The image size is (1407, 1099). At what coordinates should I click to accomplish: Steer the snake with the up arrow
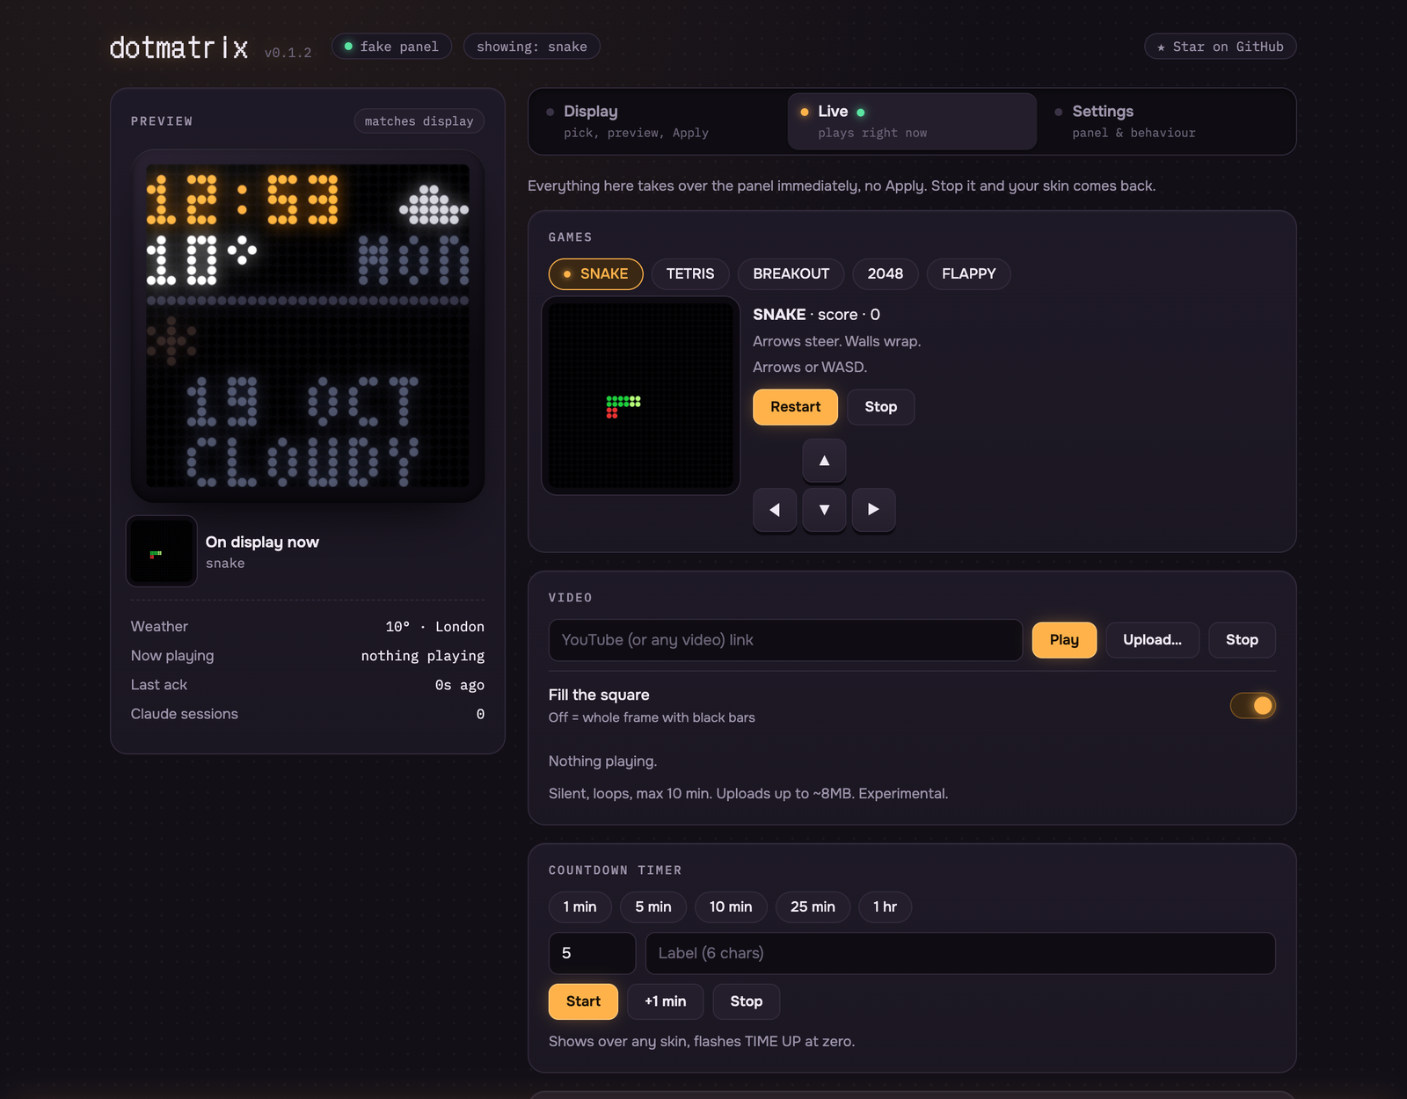point(824,461)
